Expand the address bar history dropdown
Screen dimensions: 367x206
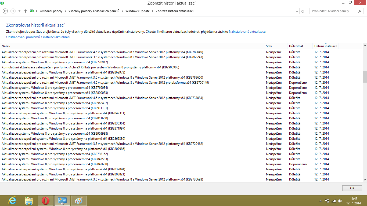(x=297, y=11)
